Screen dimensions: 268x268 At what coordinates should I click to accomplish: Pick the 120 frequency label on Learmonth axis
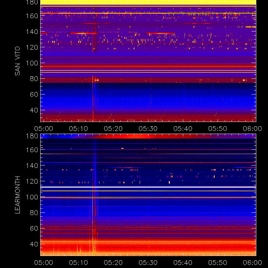32,181
